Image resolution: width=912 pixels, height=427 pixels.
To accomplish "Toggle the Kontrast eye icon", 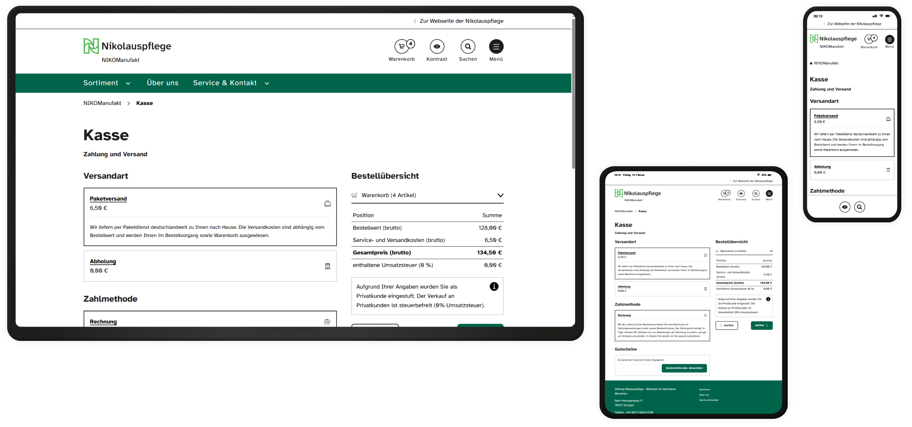I will tap(437, 46).
